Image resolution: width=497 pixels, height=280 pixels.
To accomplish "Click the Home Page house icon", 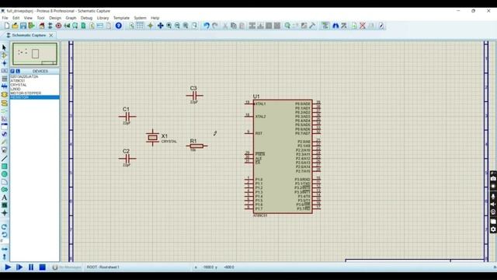I will coord(42,26).
